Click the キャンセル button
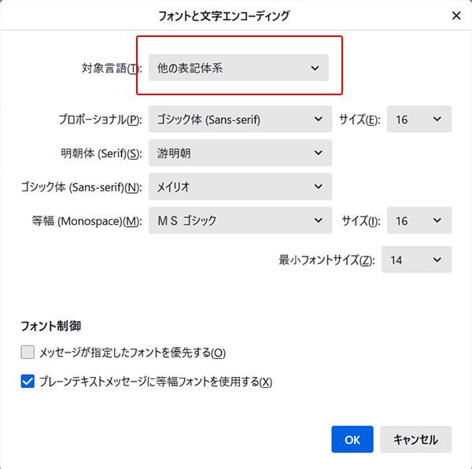The height and width of the screenshot is (469, 472). (x=415, y=439)
